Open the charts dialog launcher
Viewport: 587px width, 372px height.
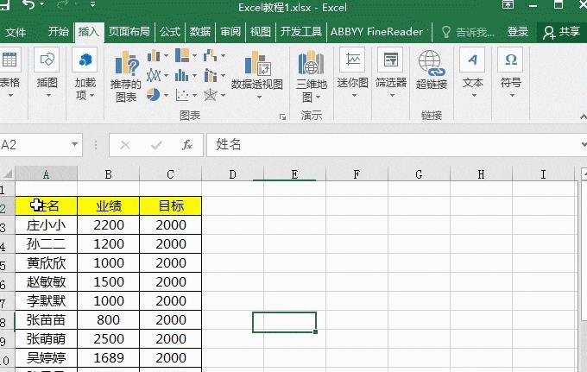coord(282,117)
